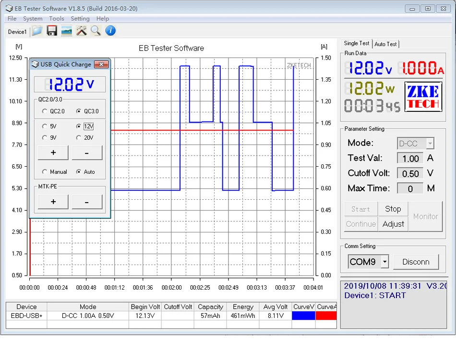Screen dimensions: 456x341
Task: Select the Device1 toolbar tab
Action: pyautogui.click(x=17, y=32)
